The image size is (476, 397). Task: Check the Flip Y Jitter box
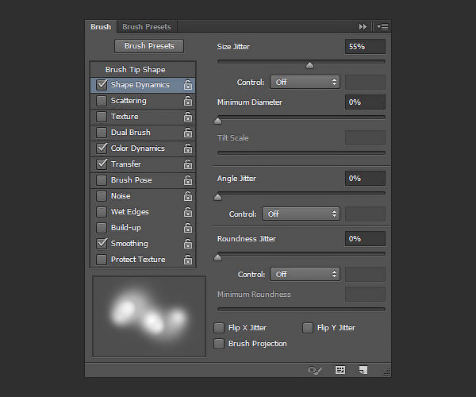(308, 328)
